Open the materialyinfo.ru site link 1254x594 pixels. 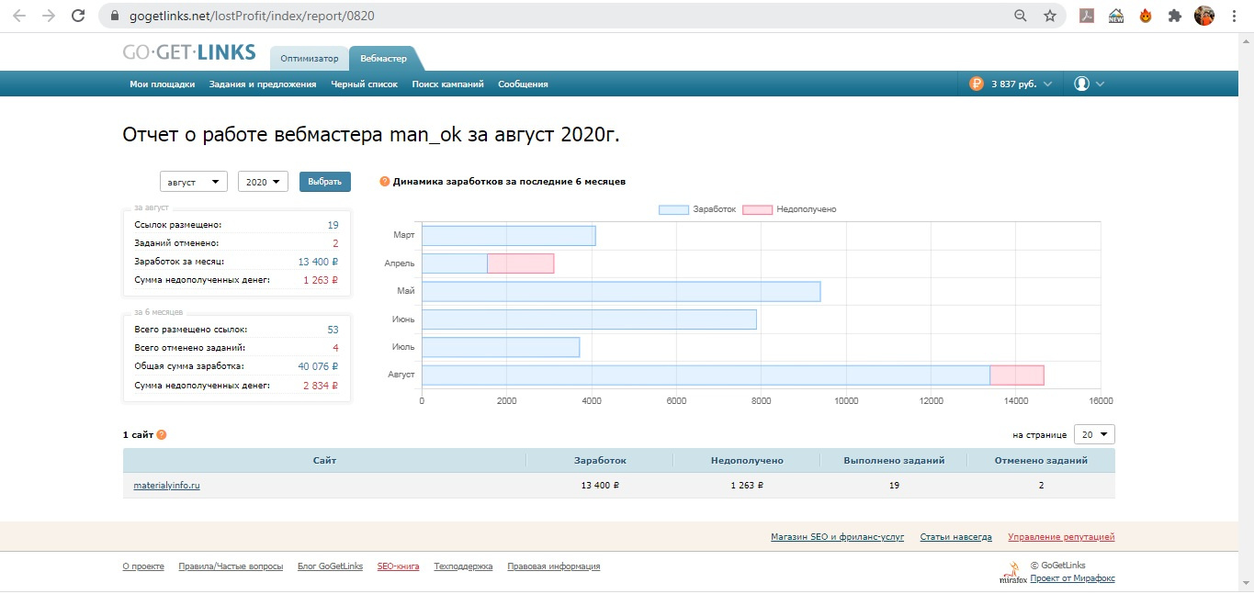click(166, 486)
